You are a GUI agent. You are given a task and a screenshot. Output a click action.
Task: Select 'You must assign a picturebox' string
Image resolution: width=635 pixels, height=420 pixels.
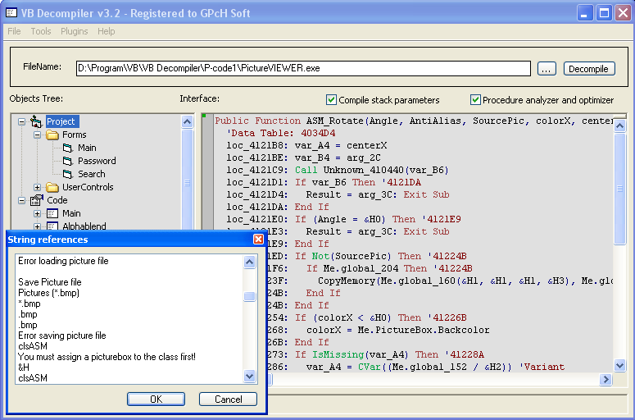(x=107, y=357)
